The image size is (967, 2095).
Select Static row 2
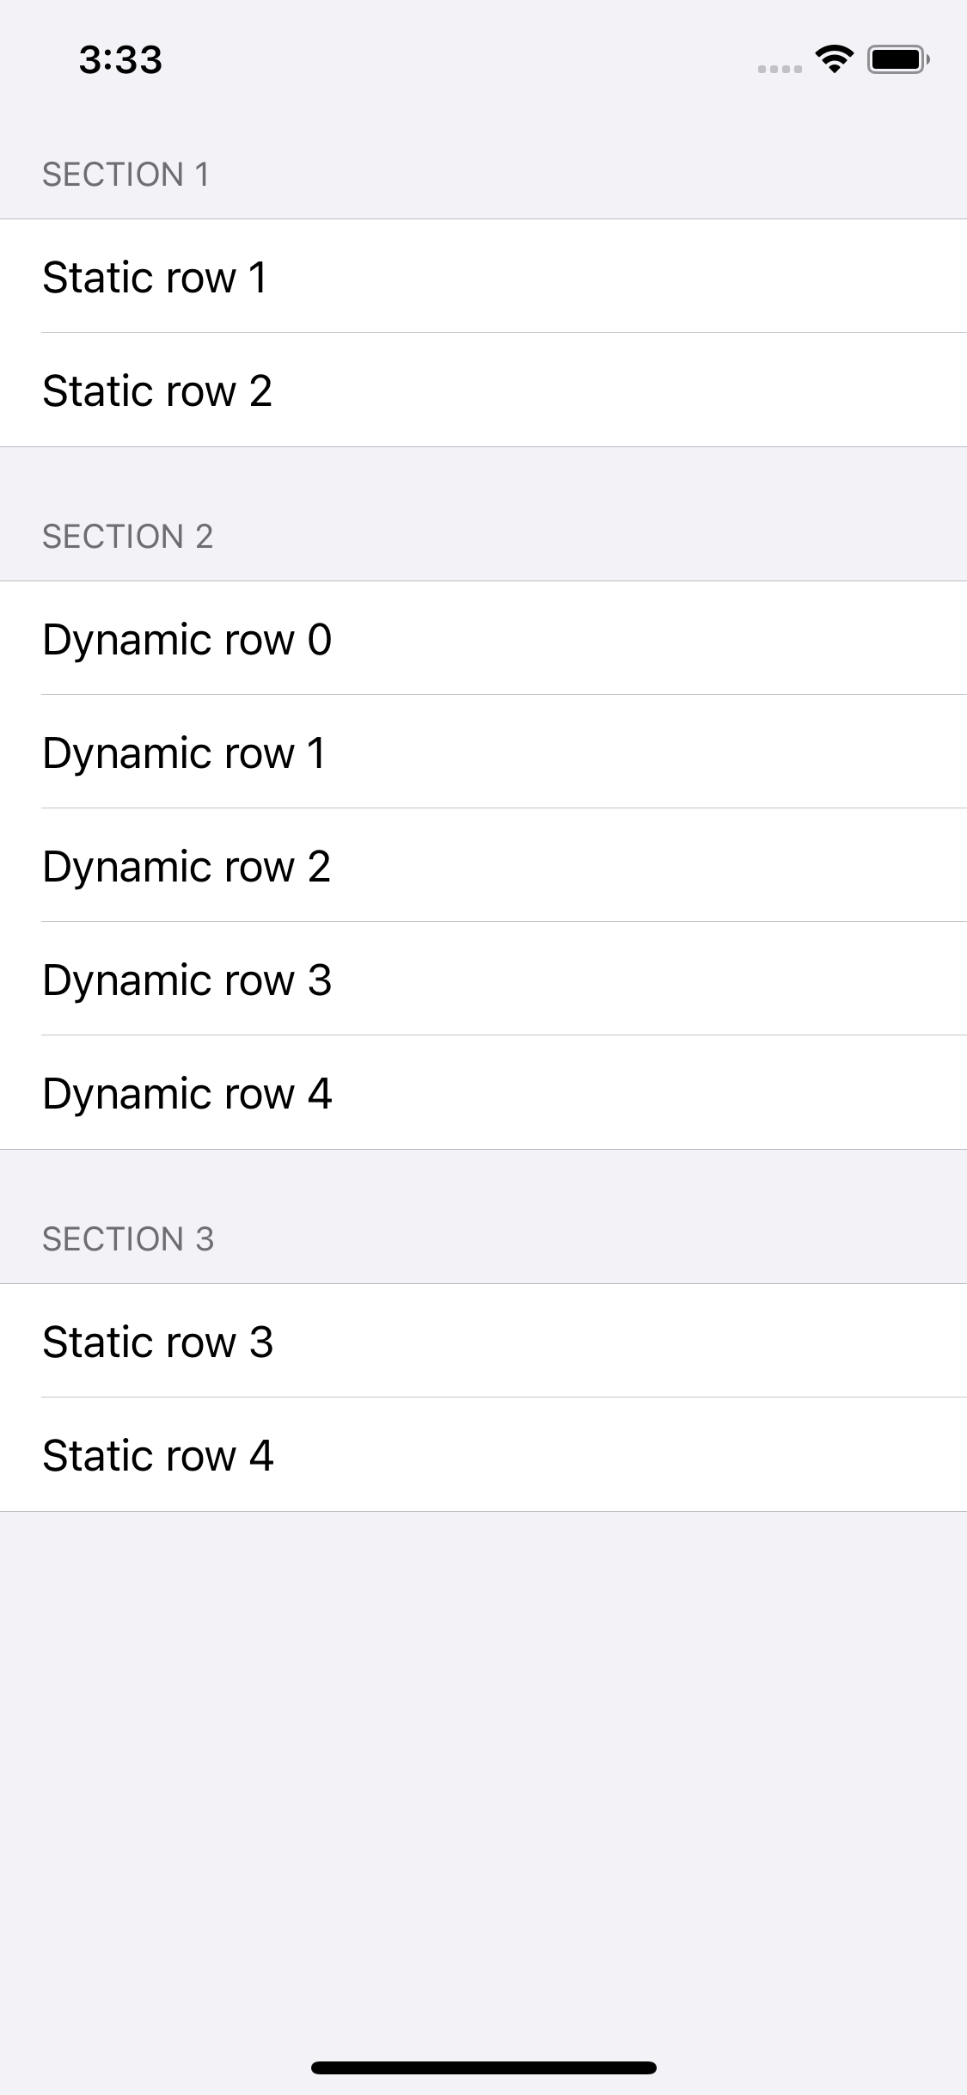(483, 390)
